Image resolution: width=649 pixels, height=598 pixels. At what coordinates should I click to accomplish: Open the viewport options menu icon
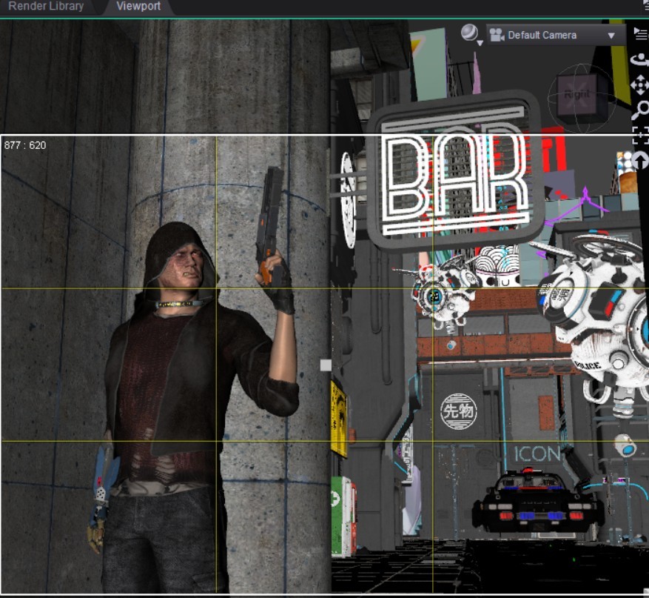(641, 33)
